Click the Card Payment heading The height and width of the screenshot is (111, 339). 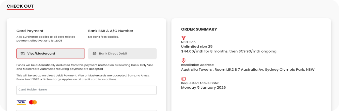pos(30,31)
